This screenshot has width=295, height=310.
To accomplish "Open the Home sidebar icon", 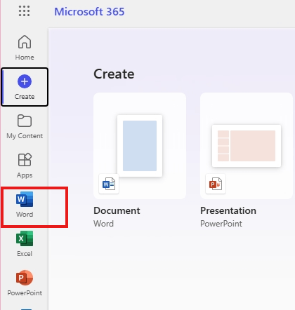I will click(25, 42).
